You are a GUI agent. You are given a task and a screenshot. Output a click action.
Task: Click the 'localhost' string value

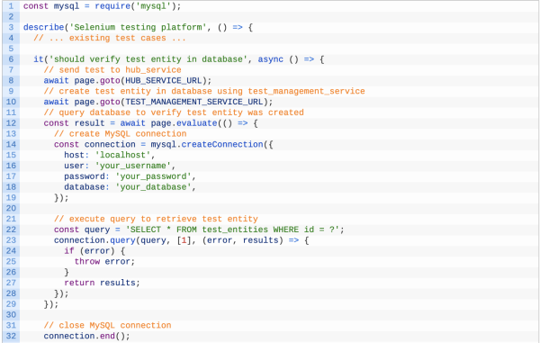click(x=122, y=155)
